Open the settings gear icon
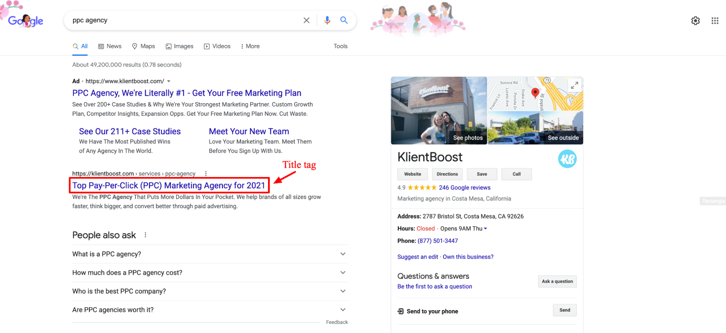 point(695,21)
